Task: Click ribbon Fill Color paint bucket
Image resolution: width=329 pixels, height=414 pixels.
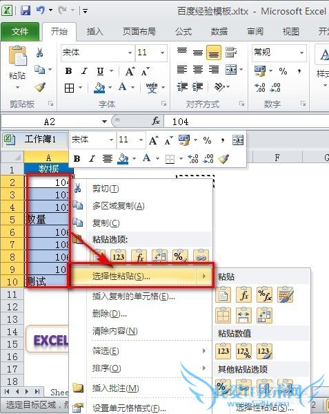Action: point(99,88)
